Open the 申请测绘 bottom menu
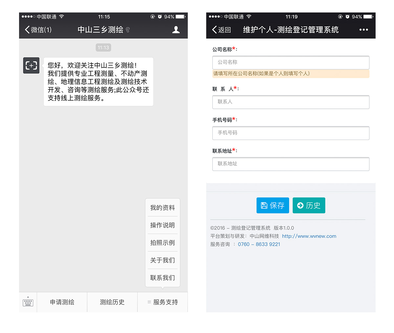The height and width of the screenshot is (333, 394). click(62, 302)
